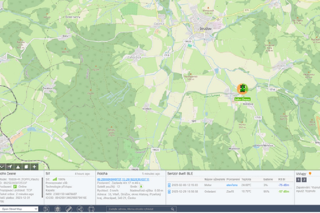Select the measure ruler icon in the bottom bar

coord(69,209)
